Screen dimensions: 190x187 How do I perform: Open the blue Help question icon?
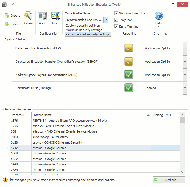[x=159, y=16]
